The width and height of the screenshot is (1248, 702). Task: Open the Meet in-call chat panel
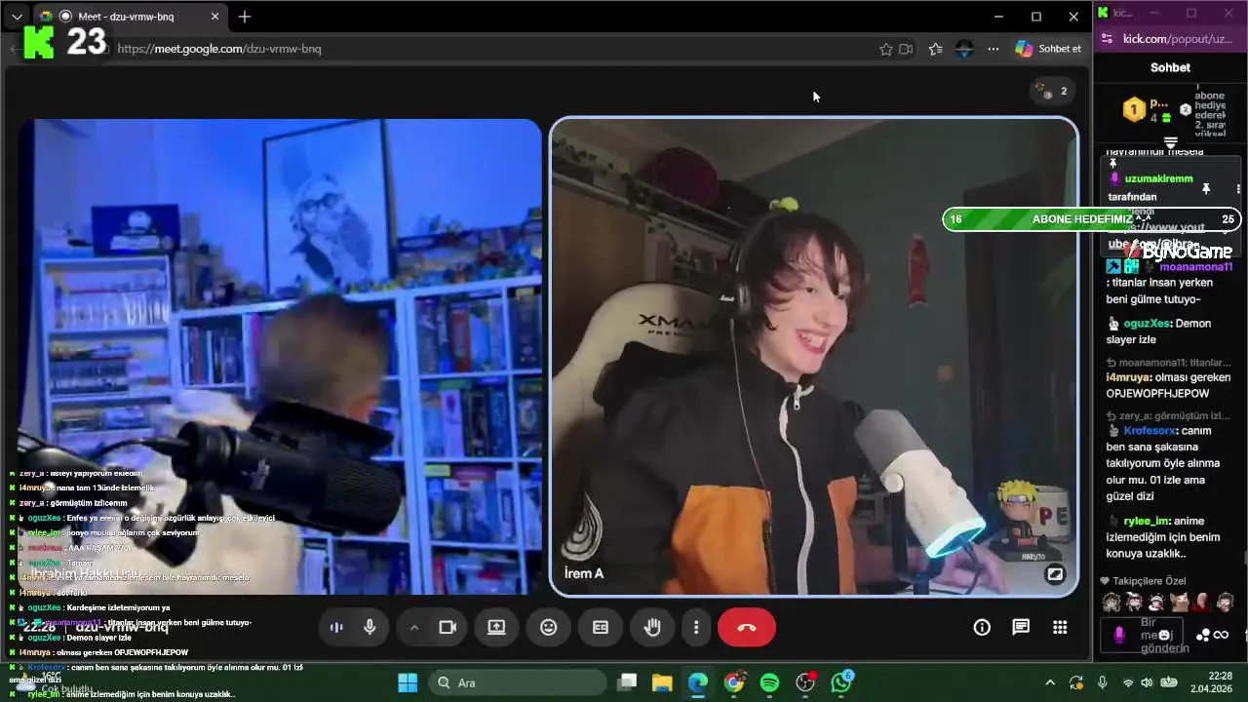1021,627
